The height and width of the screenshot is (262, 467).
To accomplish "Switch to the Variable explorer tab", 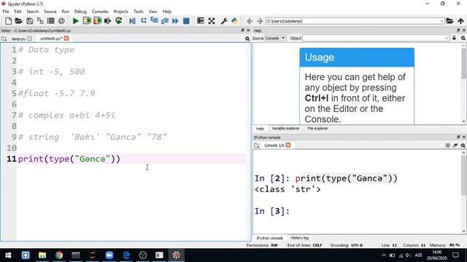I will 285,128.
